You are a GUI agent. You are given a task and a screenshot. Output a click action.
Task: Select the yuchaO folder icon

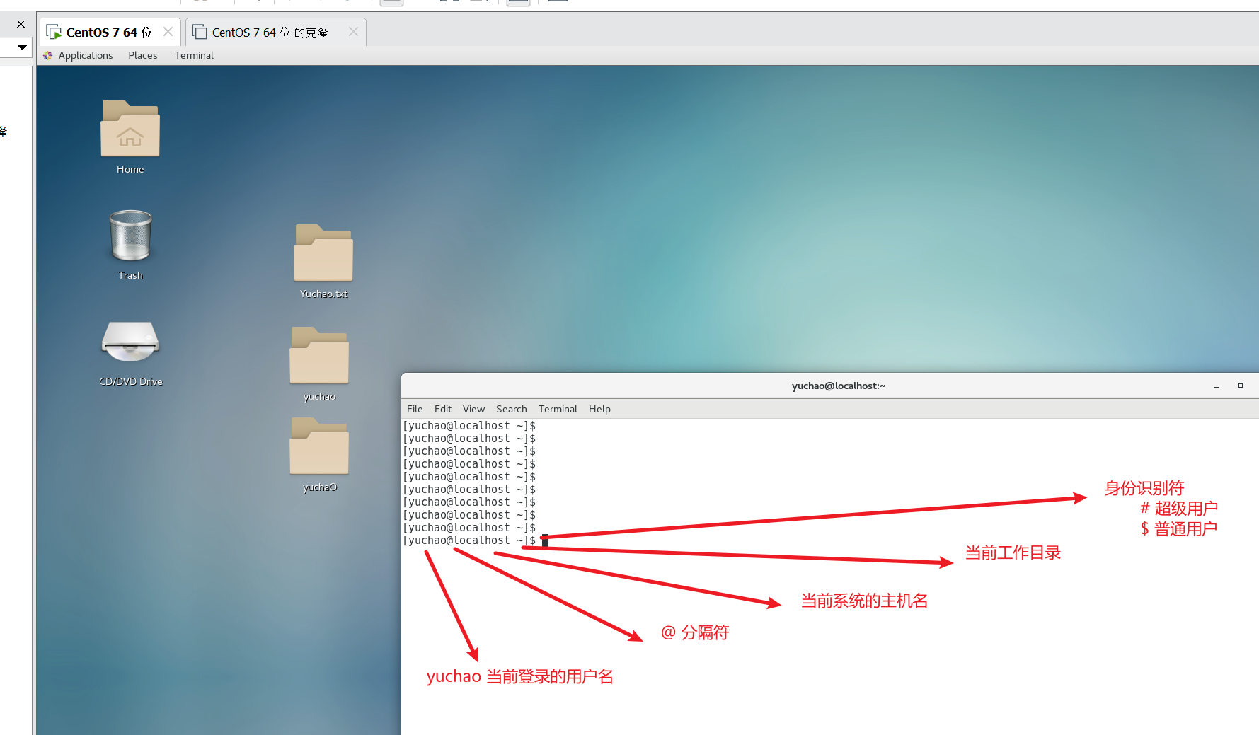click(x=319, y=447)
